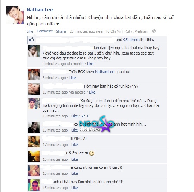Like the 'Hôm nay bạn hát' comment
This screenshot has width=194, height=192.
92,92
